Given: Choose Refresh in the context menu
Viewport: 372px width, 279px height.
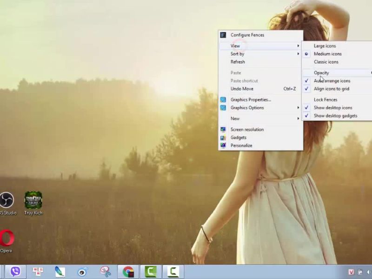Looking at the screenshot, I should (x=260, y=62).
